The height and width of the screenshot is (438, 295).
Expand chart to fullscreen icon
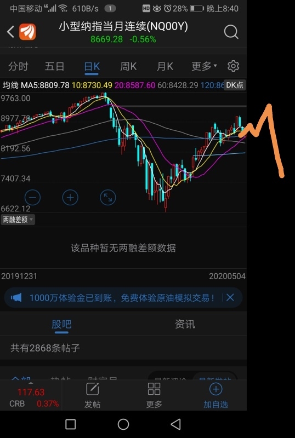coord(108,198)
